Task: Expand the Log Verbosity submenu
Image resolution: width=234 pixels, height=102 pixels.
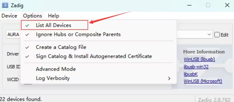Action: 98,78
